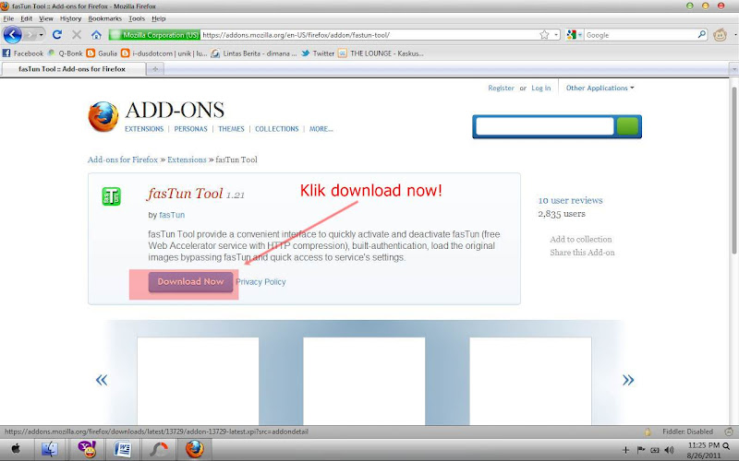Select the fasTun Tool Add-ons tab
This screenshot has width=739, height=461.
(72, 68)
